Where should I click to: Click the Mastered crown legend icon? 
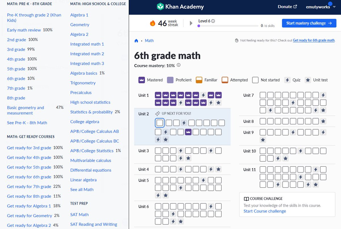point(142,80)
